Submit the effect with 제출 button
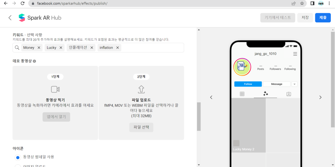335x167 pixels. (323, 18)
